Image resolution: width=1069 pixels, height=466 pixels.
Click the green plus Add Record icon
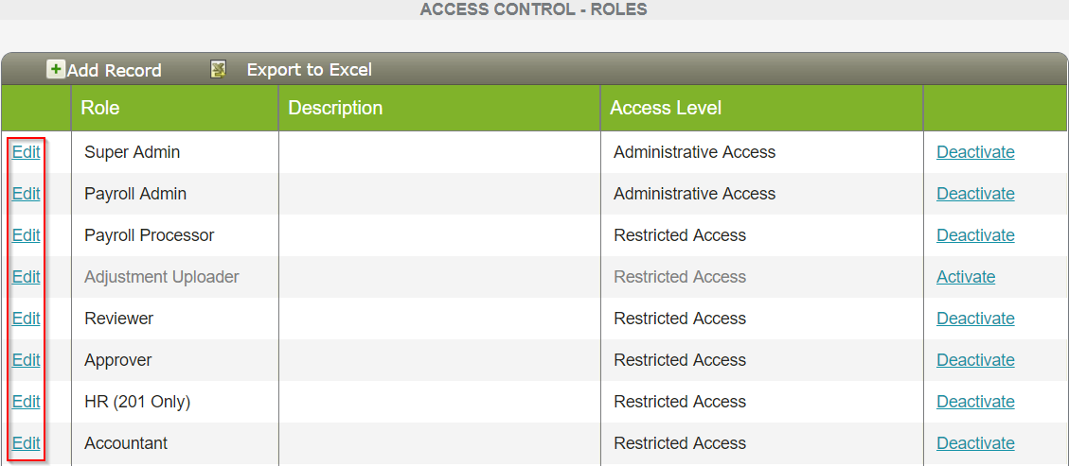[56, 69]
